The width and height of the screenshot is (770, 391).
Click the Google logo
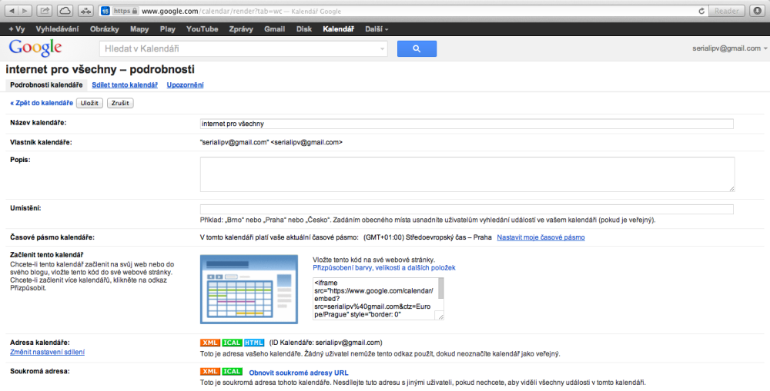click(35, 48)
